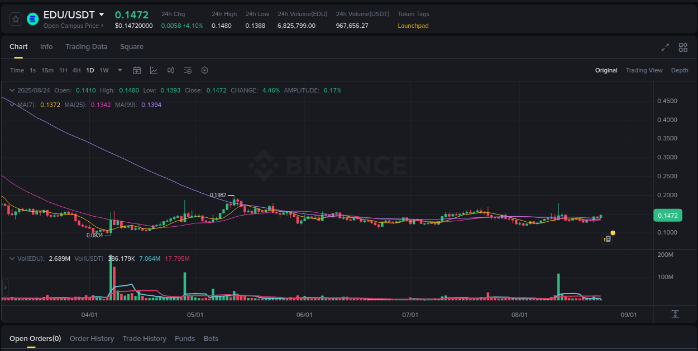Click the star to favorite EDU/USDT
The width and height of the screenshot is (698, 351).
16,18
